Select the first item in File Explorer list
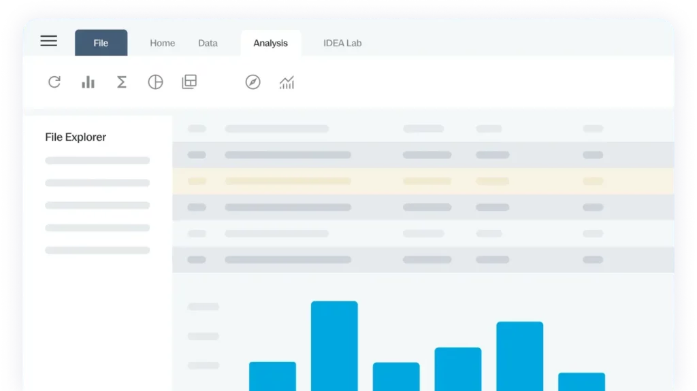The width and height of the screenshot is (697, 391). 97,160
